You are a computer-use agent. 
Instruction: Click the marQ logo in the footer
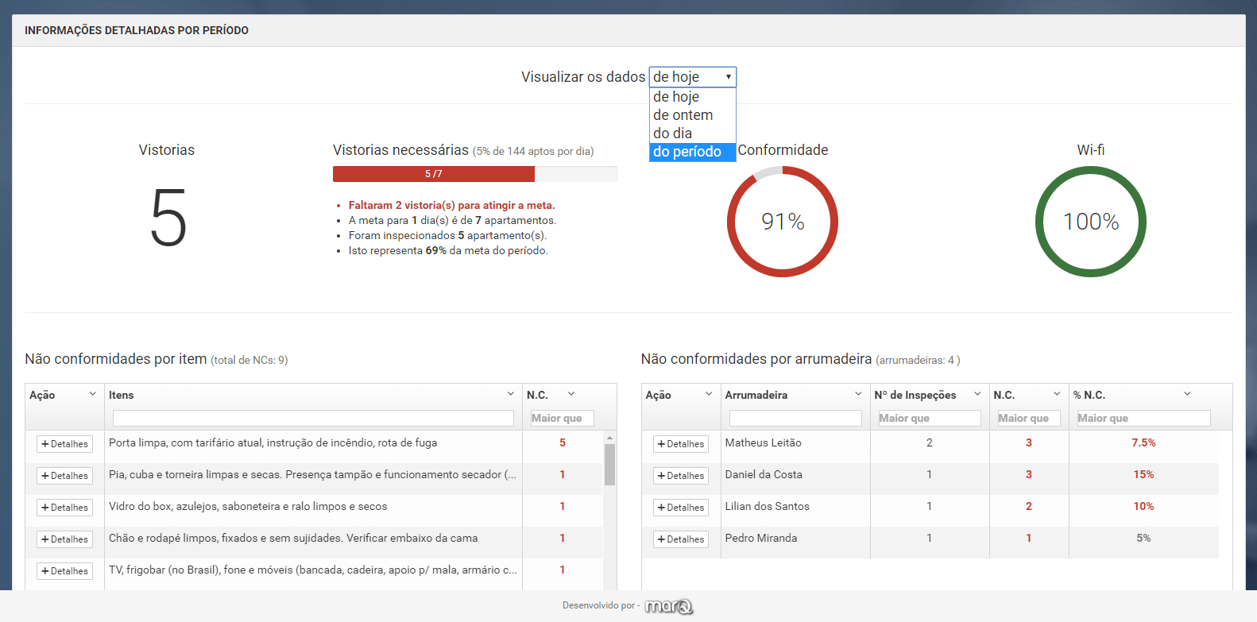[668, 607]
